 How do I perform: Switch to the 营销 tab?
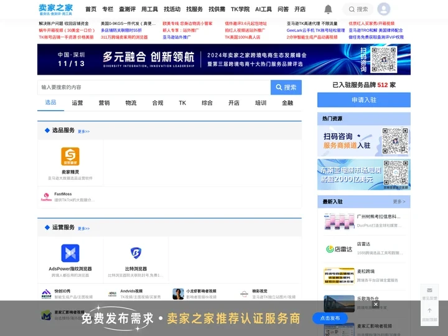tap(104, 103)
